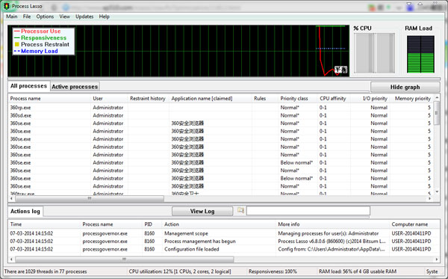
Task: Click the process list horizontal scrollbar thumb
Action: tap(90, 198)
